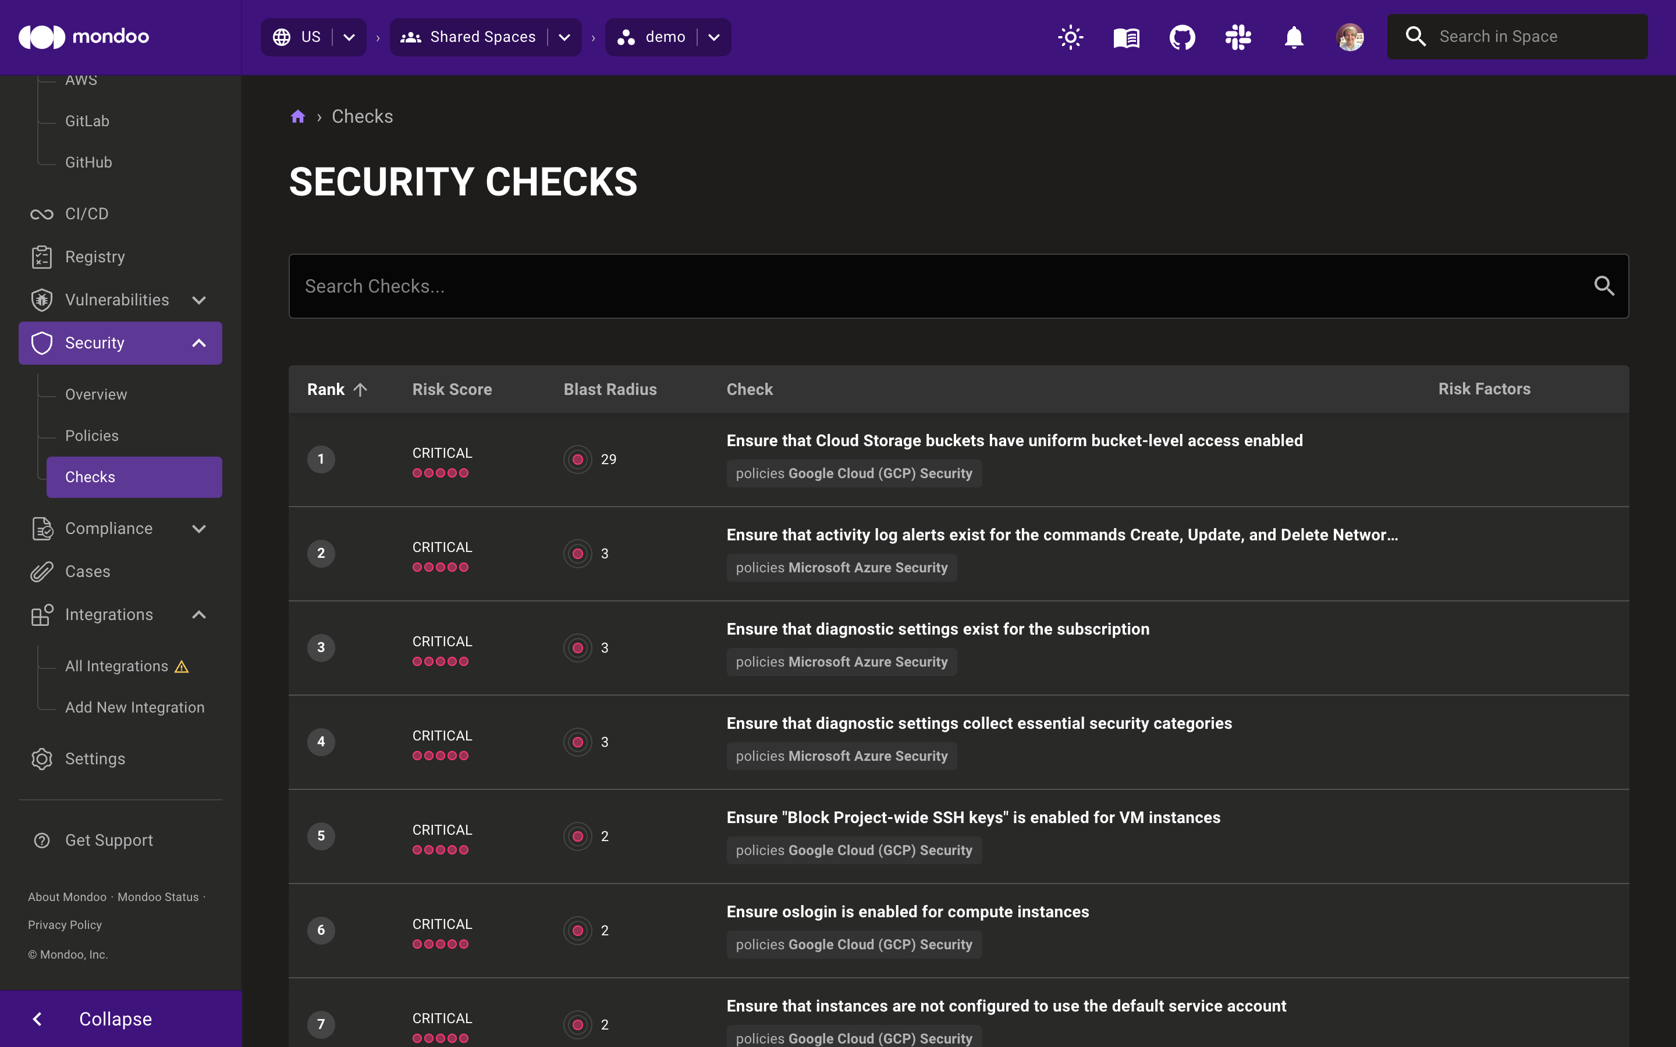This screenshot has width=1676, height=1047.
Task: Click the Get Support question icon
Action: click(x=41, y=840)
